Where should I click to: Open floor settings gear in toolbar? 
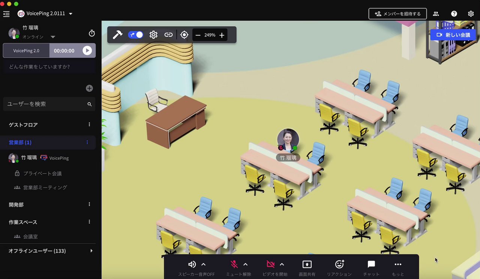pos(153,35)
